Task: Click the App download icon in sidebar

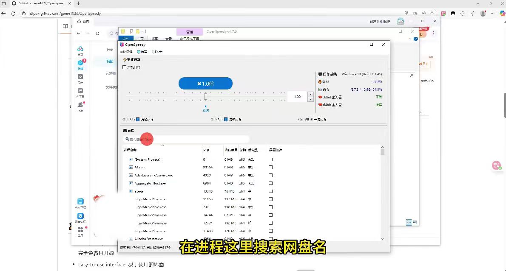Action: pos(80,202)
